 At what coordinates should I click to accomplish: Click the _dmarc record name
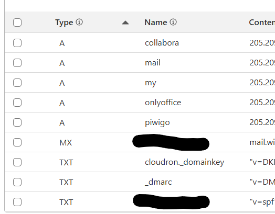(158, 182)
